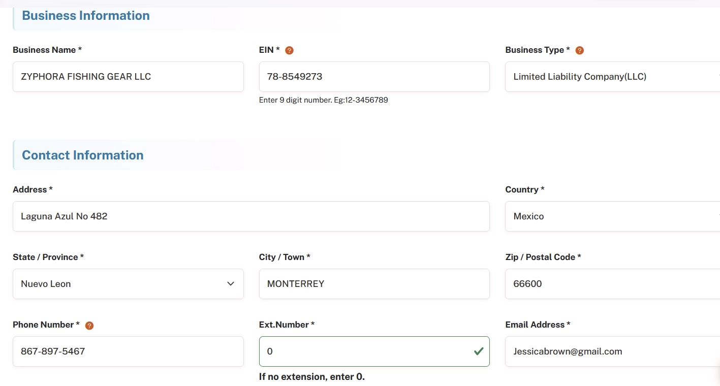The height and width of the screenshot is (386, 720).
Task: Click the 'Email Address *' label
Action: coord(538,325)
